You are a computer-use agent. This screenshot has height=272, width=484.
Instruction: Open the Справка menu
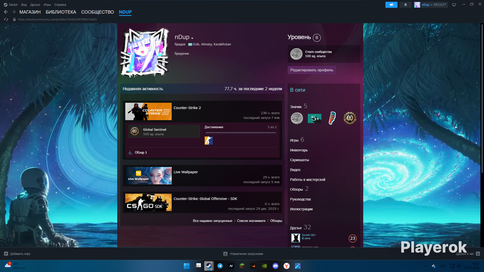point(60,5)
